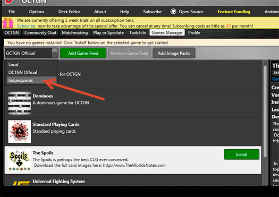Click Subscribe in the menu bar

click(x=153, y=12)
